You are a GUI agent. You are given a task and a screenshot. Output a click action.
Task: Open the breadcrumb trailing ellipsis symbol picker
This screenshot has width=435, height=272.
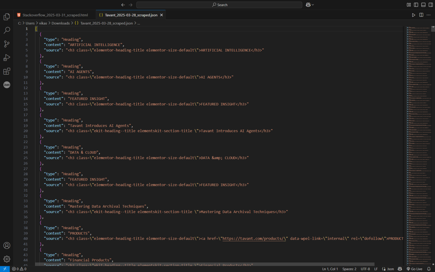pos(139,23)
